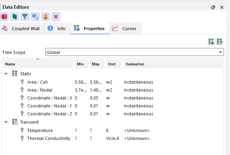
Task: Select Coordinate : Nodal : Y row
Action: tap(113, 106)
